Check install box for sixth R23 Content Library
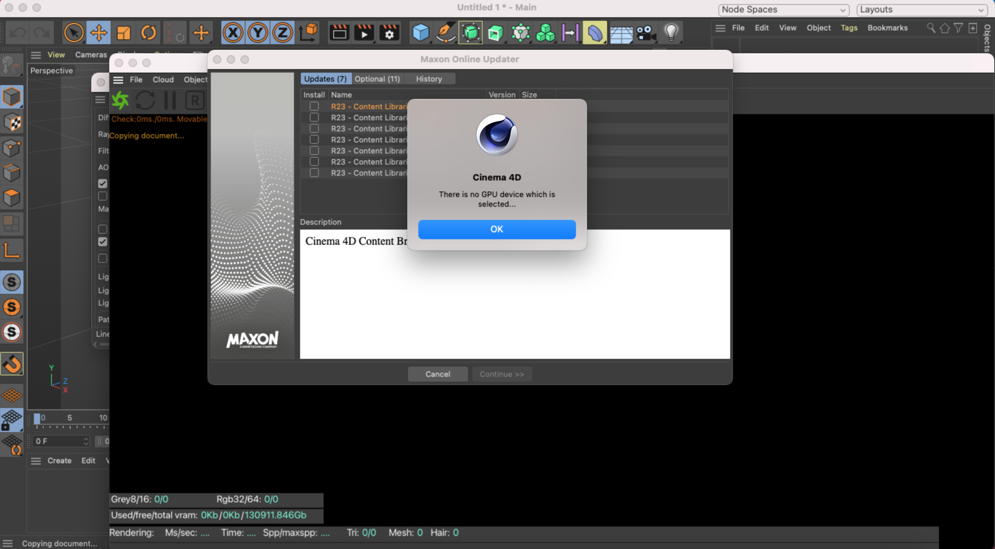The height and width of the screenshot is (549, 995). pos(314,161)
